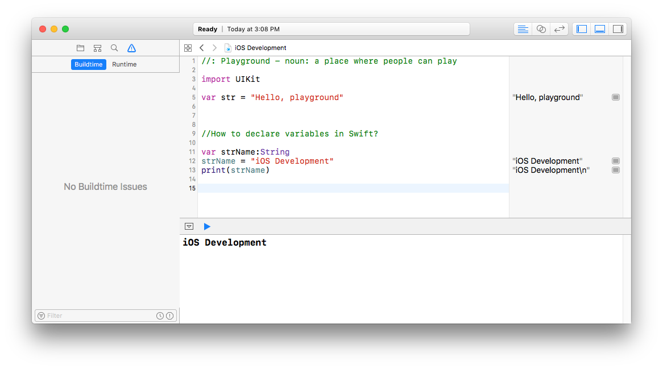Switch to the Runtime tab

[x=124, y=64]
